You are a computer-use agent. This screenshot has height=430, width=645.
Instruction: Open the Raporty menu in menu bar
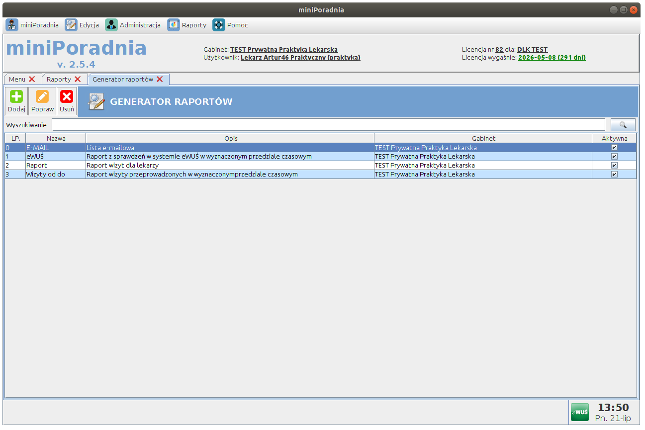click(x=187, y=25)
